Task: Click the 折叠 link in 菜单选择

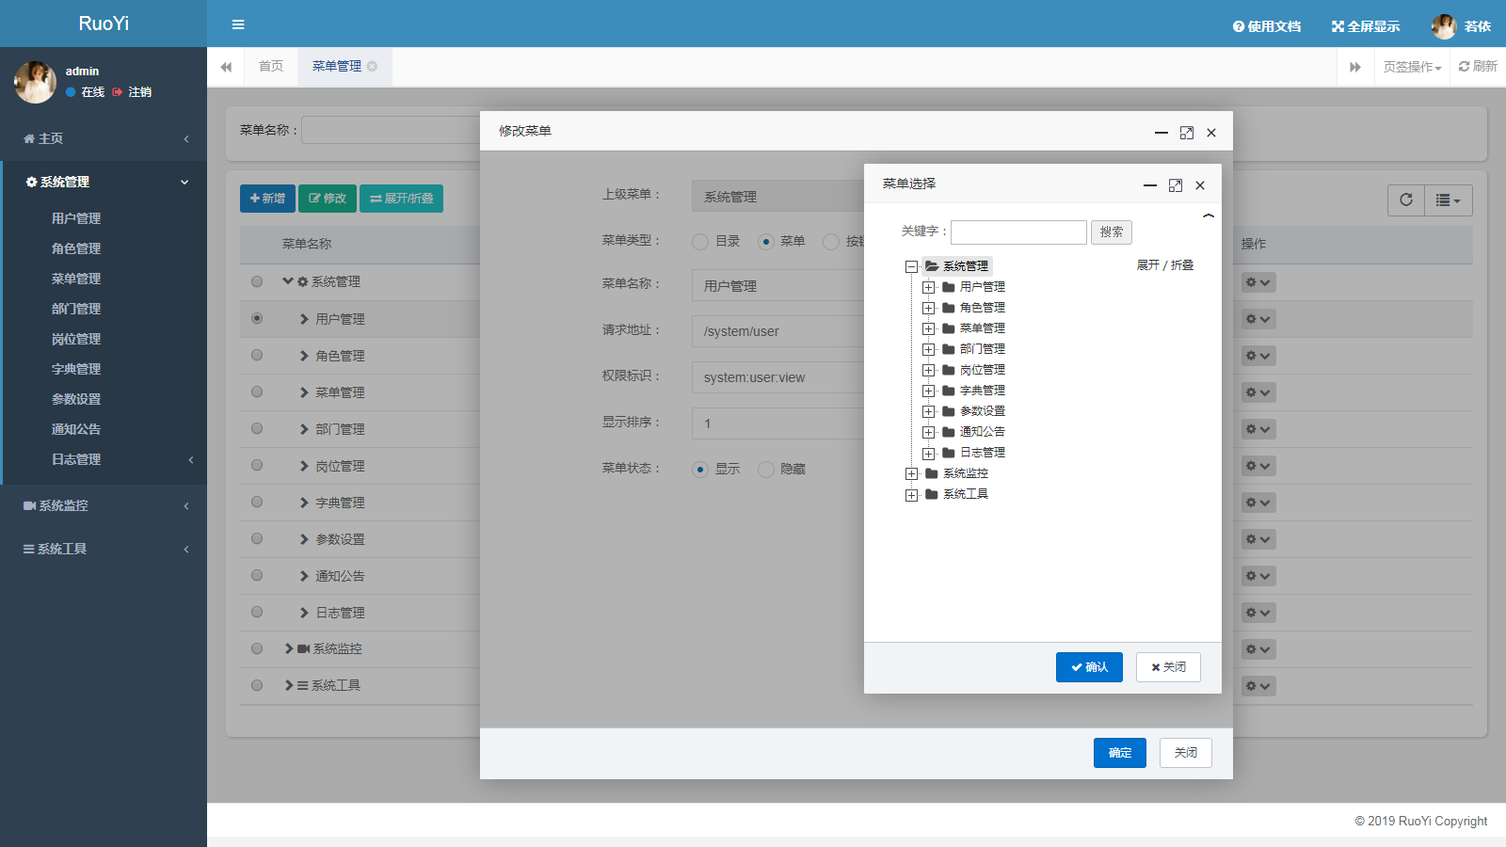Action: click(1182, 265)
